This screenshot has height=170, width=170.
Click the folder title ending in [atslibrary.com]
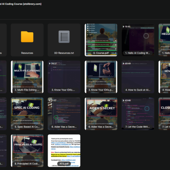[x=21, y=4]
